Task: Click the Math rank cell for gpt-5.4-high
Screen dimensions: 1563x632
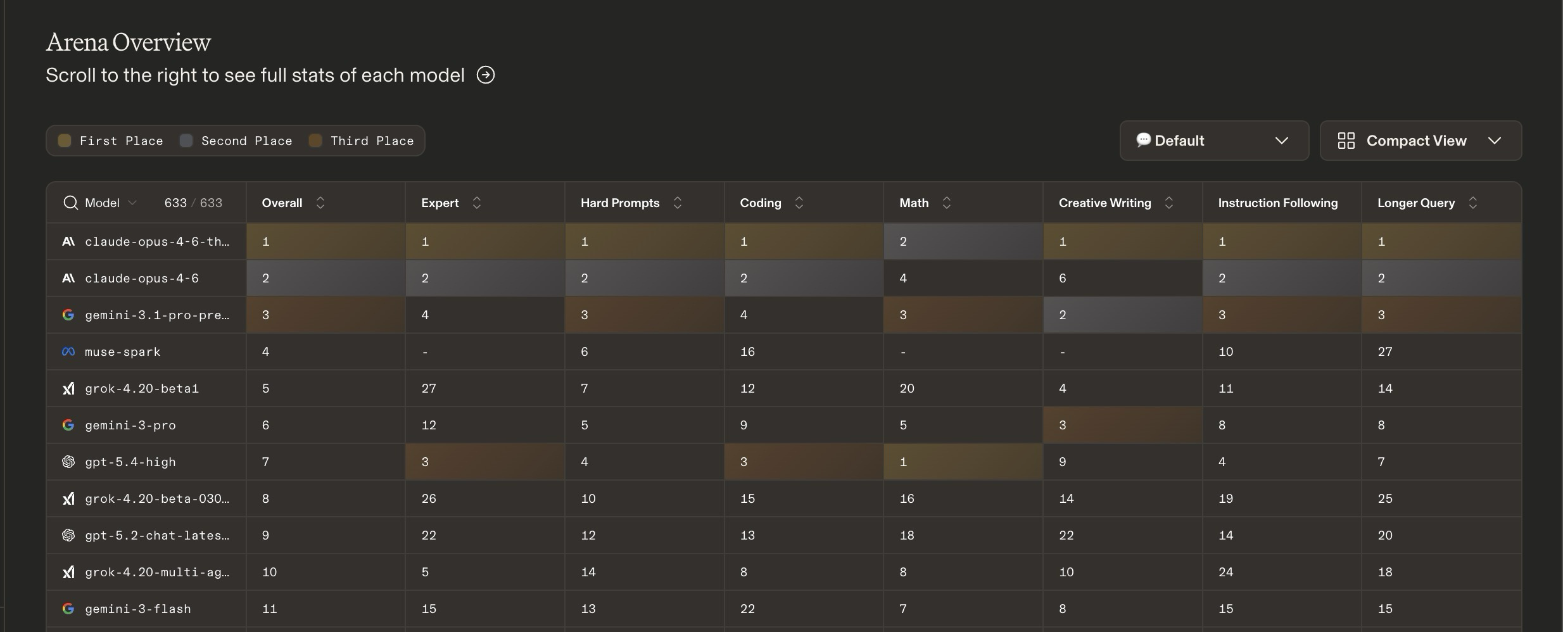Action: pos(963,462)
